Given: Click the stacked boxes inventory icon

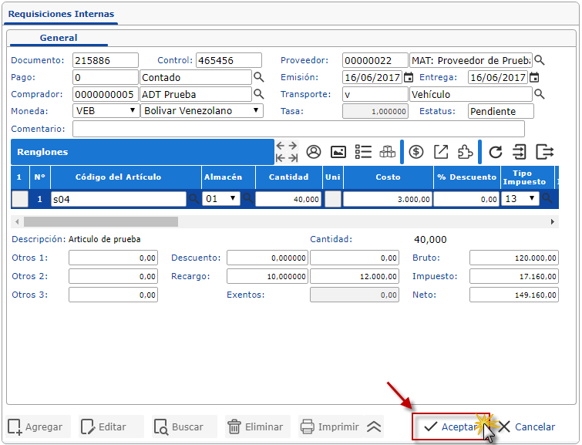Looking at the screenshot, I should (387, 152).
